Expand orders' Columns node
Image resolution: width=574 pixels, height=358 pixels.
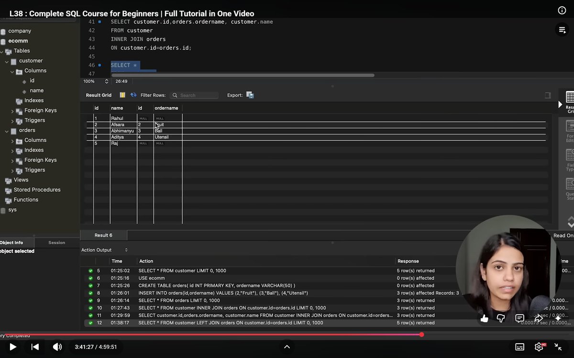(12, 141)
